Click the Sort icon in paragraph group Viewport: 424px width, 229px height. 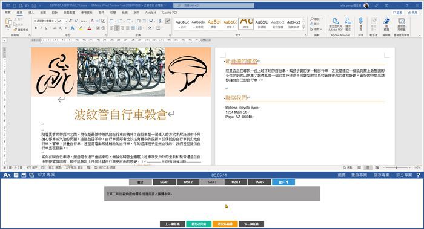click(x=161, y=21)
